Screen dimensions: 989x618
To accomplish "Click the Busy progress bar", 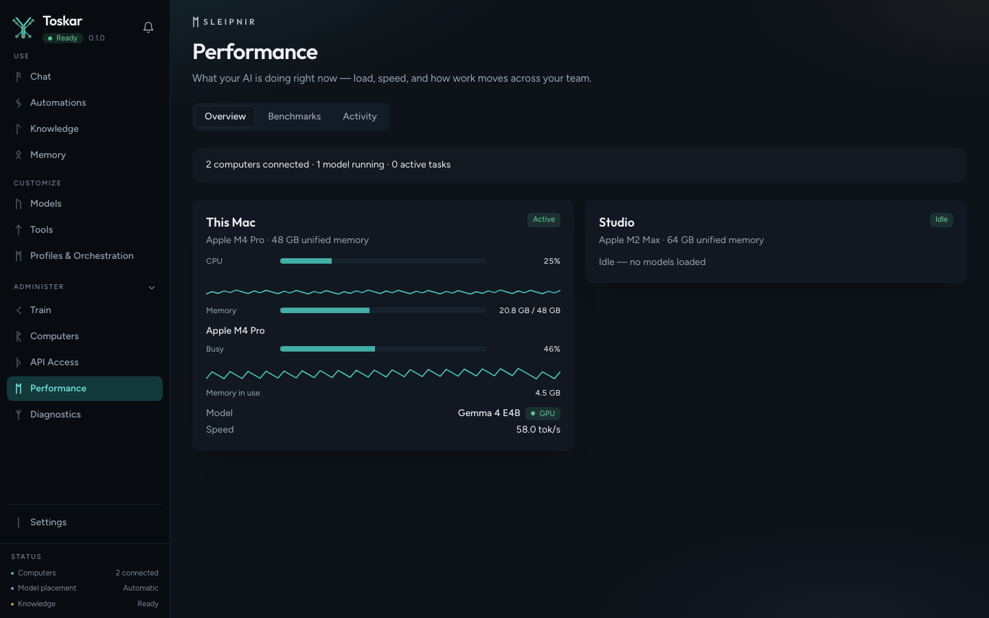I will click(383, 349).
